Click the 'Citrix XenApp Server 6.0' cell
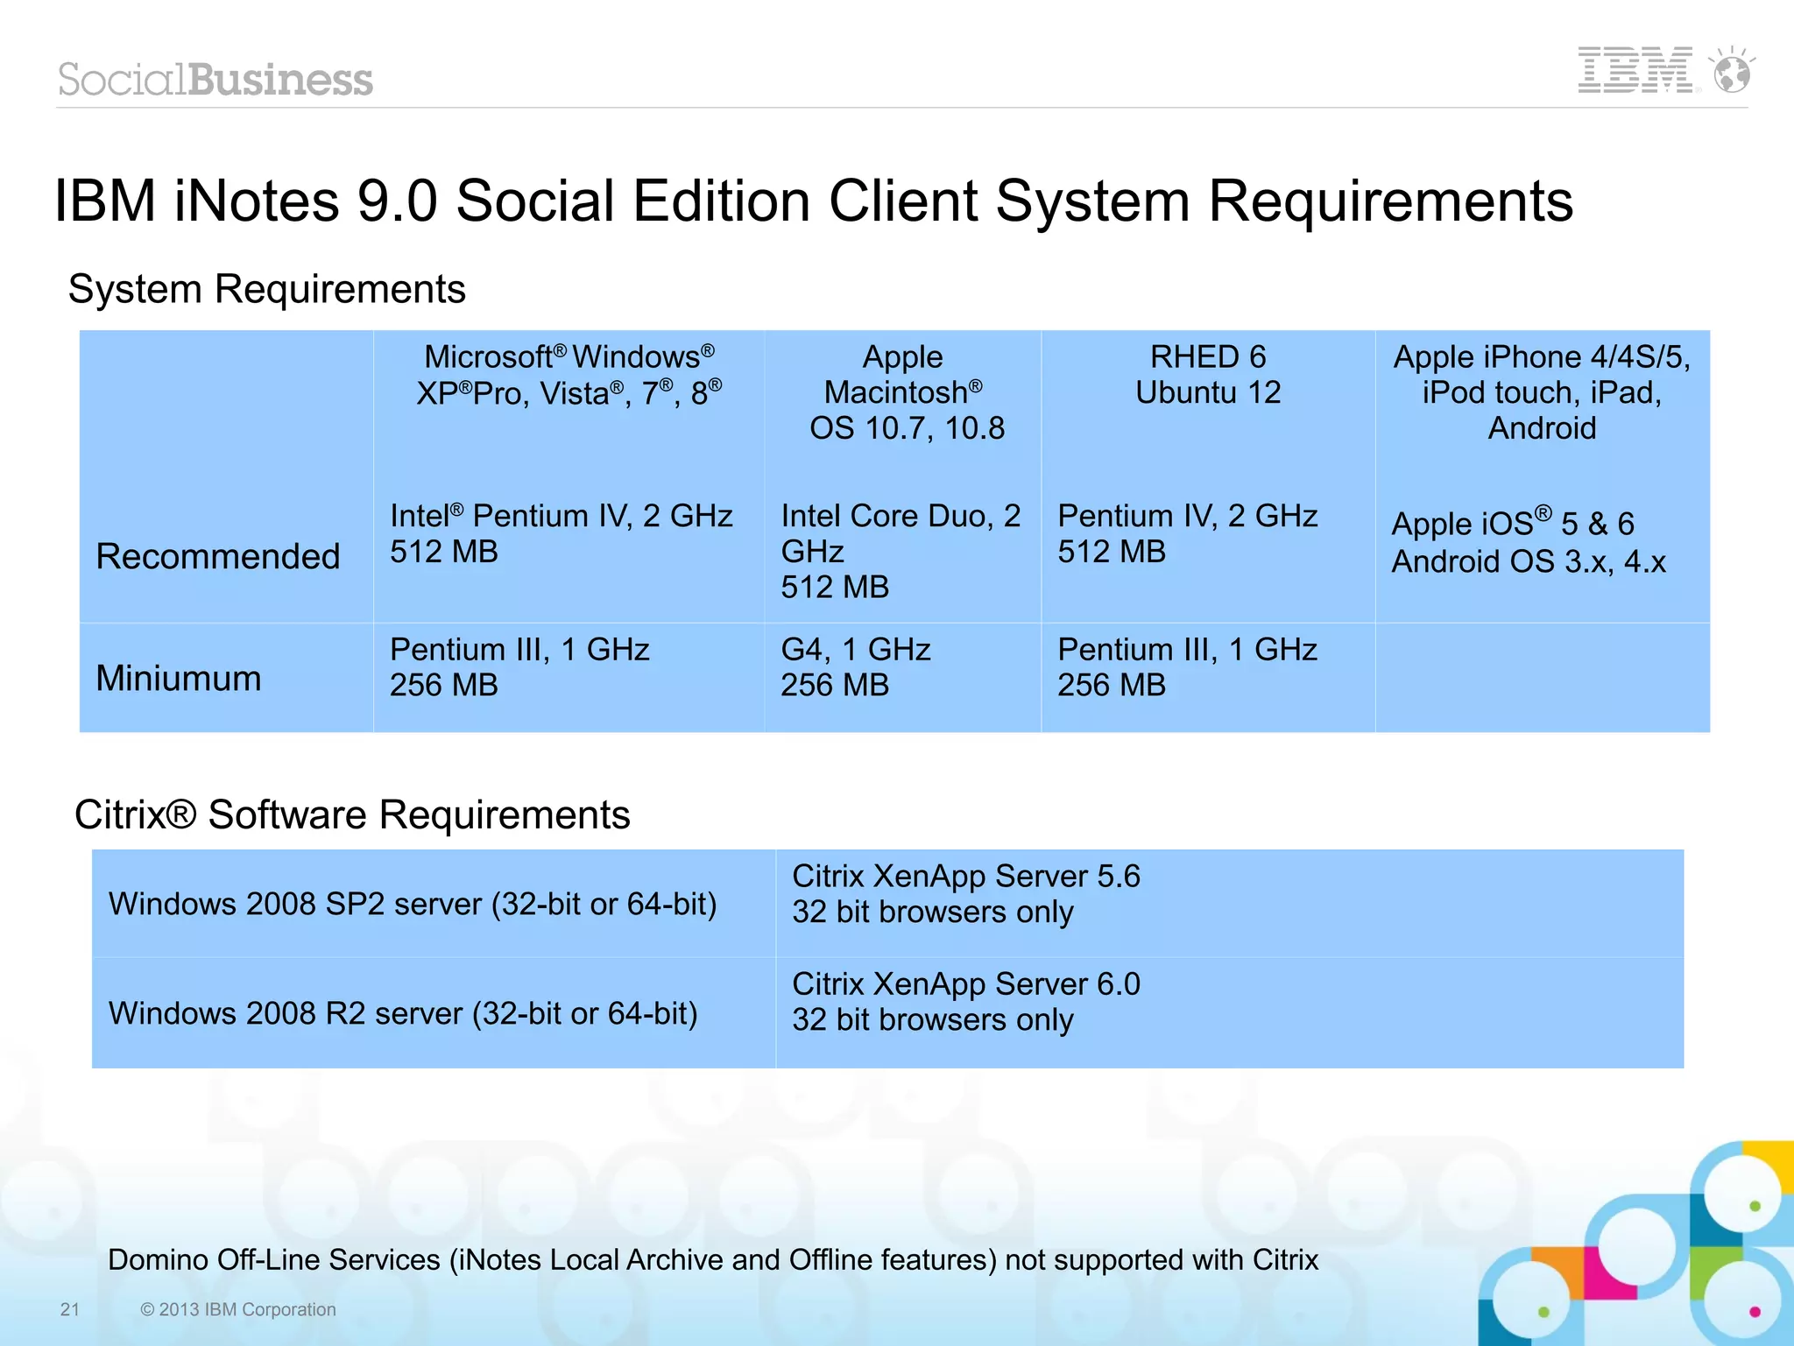The width and height of the screenshot is (1794, 1346). [x=1230, y=1013]
